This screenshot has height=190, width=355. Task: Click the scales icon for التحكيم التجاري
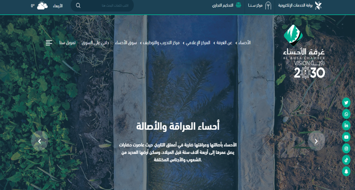click(238, 5)
